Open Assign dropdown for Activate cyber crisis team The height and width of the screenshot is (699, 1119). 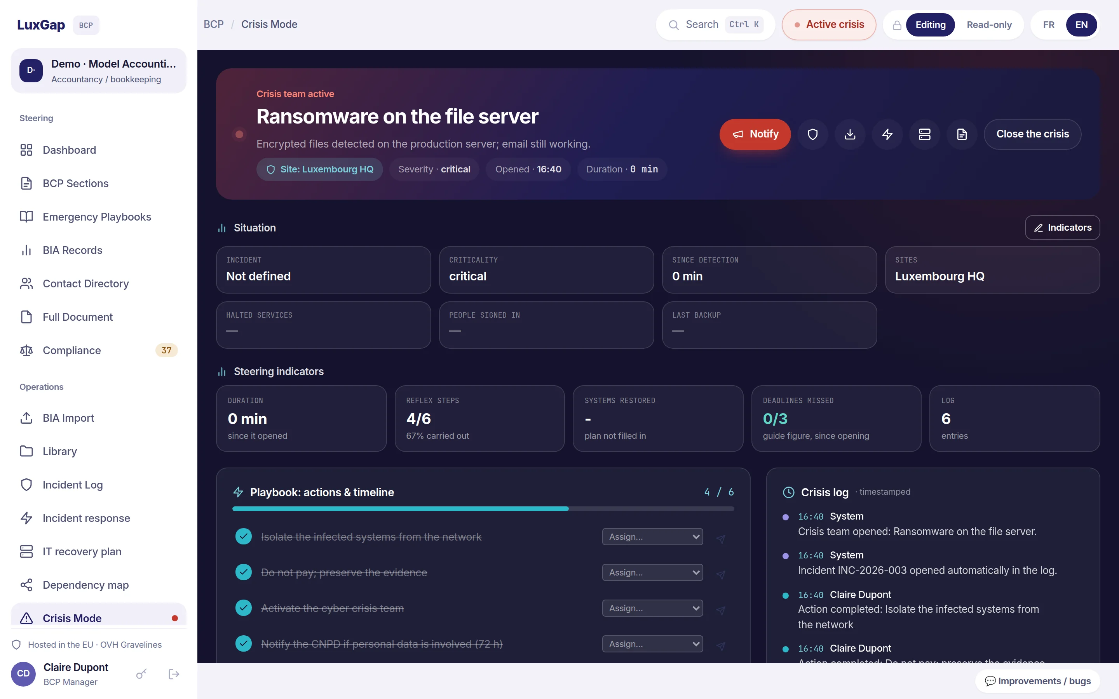click(652, 608)
